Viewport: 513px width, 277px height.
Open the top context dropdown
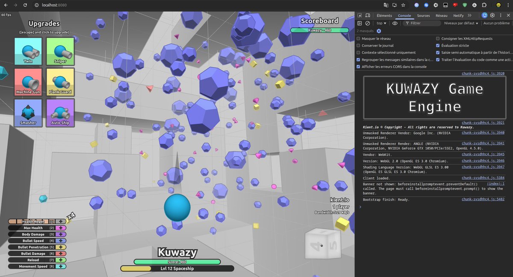pos(381,23)
